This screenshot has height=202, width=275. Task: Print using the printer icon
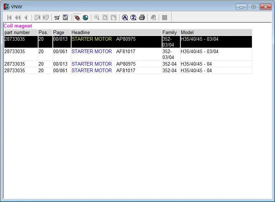[x=142, y=17]
